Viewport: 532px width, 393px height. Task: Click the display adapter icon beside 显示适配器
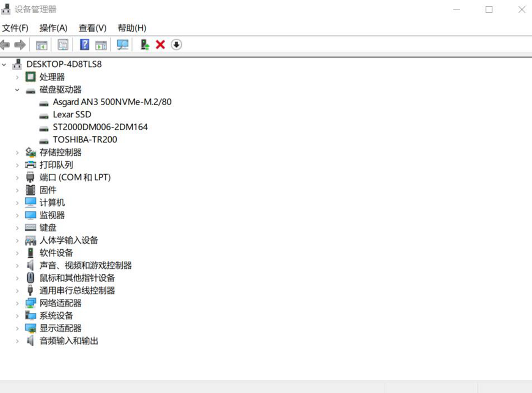(30, 328)
